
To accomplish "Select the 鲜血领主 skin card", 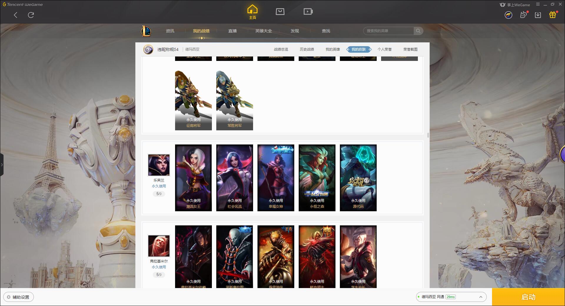I will (x=317, y=257).
